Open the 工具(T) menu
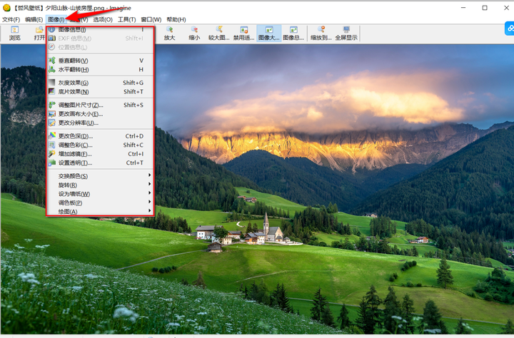The height and width of the screenshot is (338, 514). click(x=126, y=20)
